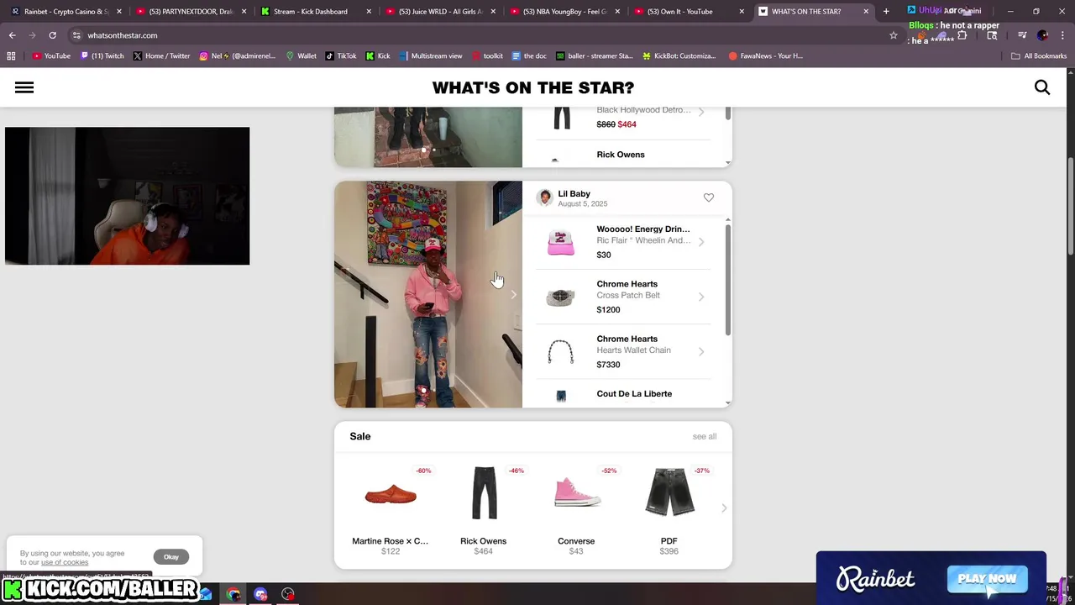Open Chrome from the Windows taskbar
The height and width of the screenshot is (605, 1075).
pos(233,595)
